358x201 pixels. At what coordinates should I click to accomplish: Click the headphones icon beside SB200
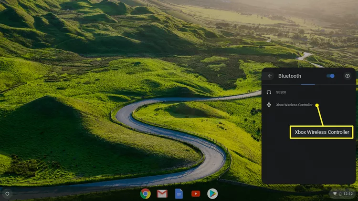point(269,92)
